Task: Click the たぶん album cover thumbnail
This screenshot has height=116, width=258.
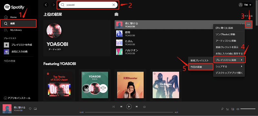Action: tap(119, 43)
